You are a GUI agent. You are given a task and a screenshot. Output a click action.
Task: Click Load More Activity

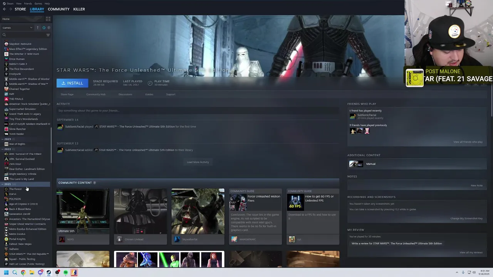pos(198,162)
